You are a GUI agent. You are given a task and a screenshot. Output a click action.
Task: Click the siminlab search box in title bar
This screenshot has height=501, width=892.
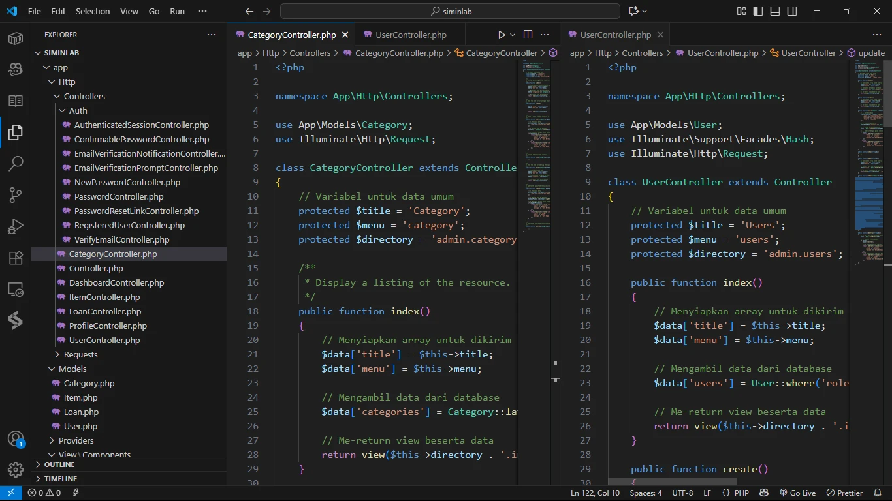[450, 11]
